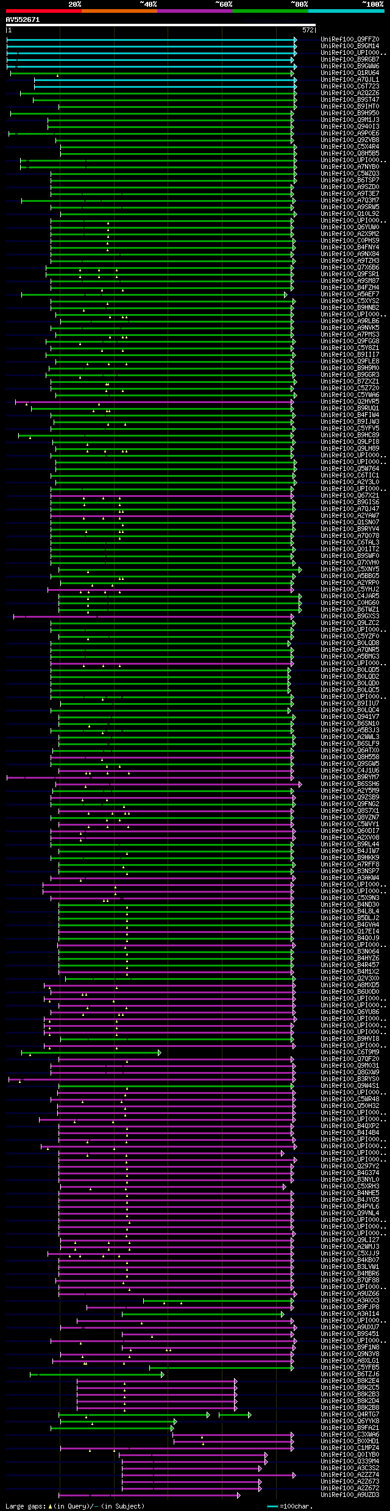Select the UniRef100_A2ZZ74 label
The width and height of the screenshot is (390, 1511).
click(350, 1475)
